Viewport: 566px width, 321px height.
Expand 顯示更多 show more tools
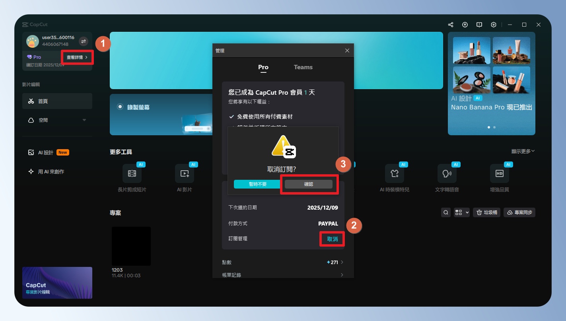523,151
